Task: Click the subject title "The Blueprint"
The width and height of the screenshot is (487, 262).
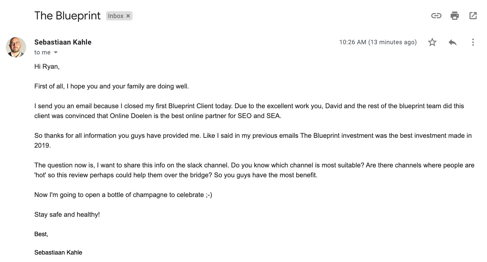Action: [67, 16]
